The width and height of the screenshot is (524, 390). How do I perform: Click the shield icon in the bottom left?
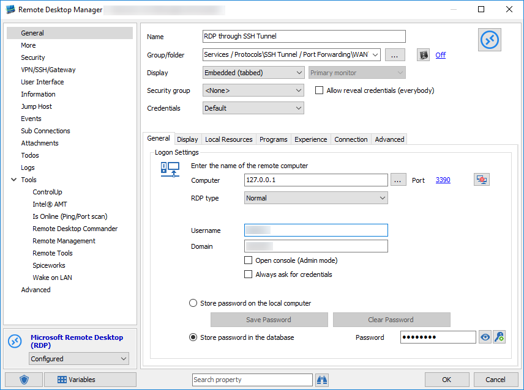[23, 380]
